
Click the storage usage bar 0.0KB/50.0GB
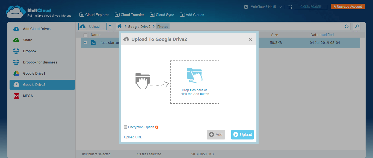click(x=311, y=7)
